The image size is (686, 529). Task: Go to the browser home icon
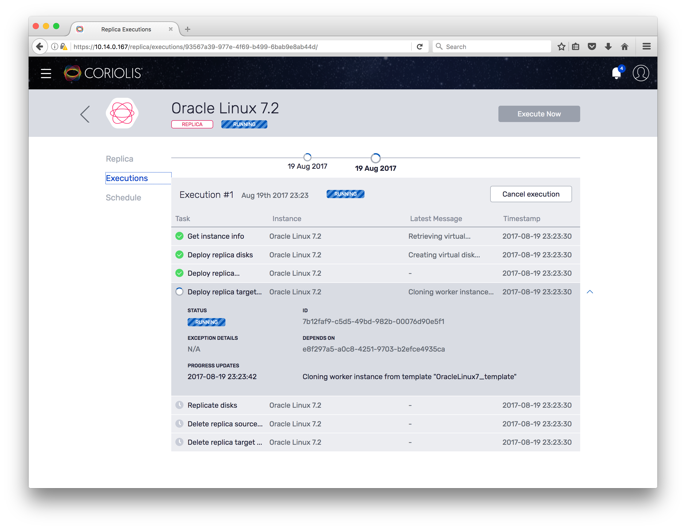coord(624,47)
